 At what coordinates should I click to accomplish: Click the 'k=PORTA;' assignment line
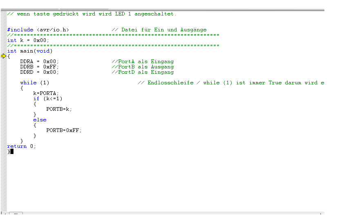[46, 93]
